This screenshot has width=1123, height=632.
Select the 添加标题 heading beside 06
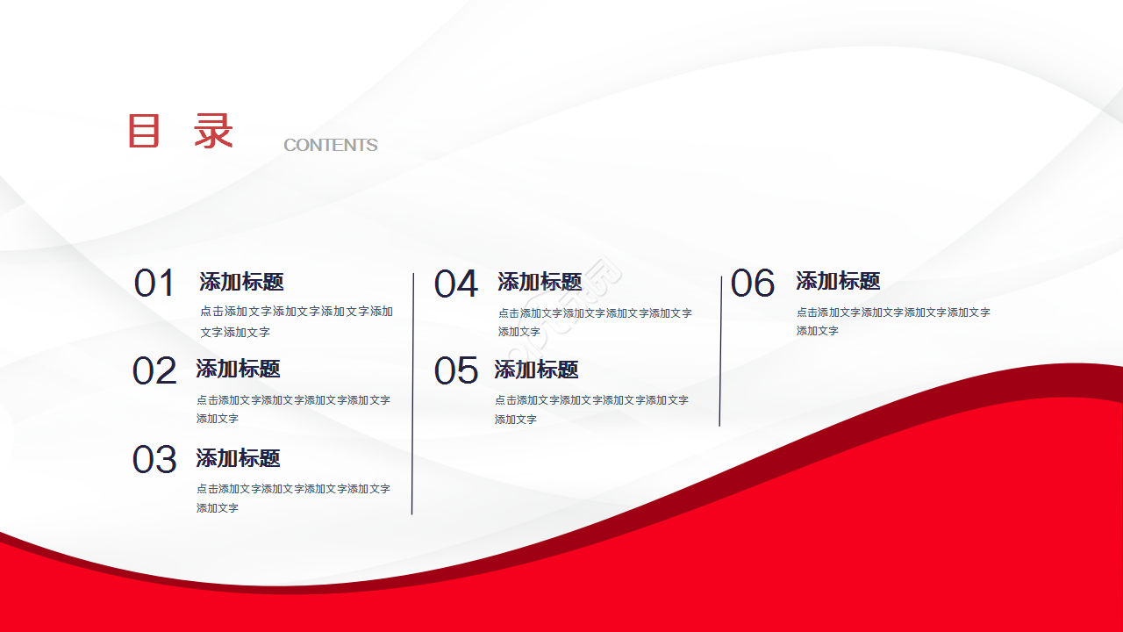tap(838, 281)
